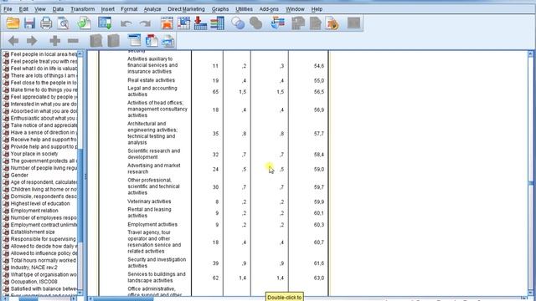
Task: Click the outline pane's scroll left arrow
Action: pos(5,298)
